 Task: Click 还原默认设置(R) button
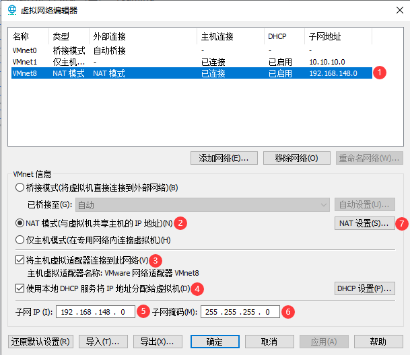pyautogui.click(x=40, y=342)
